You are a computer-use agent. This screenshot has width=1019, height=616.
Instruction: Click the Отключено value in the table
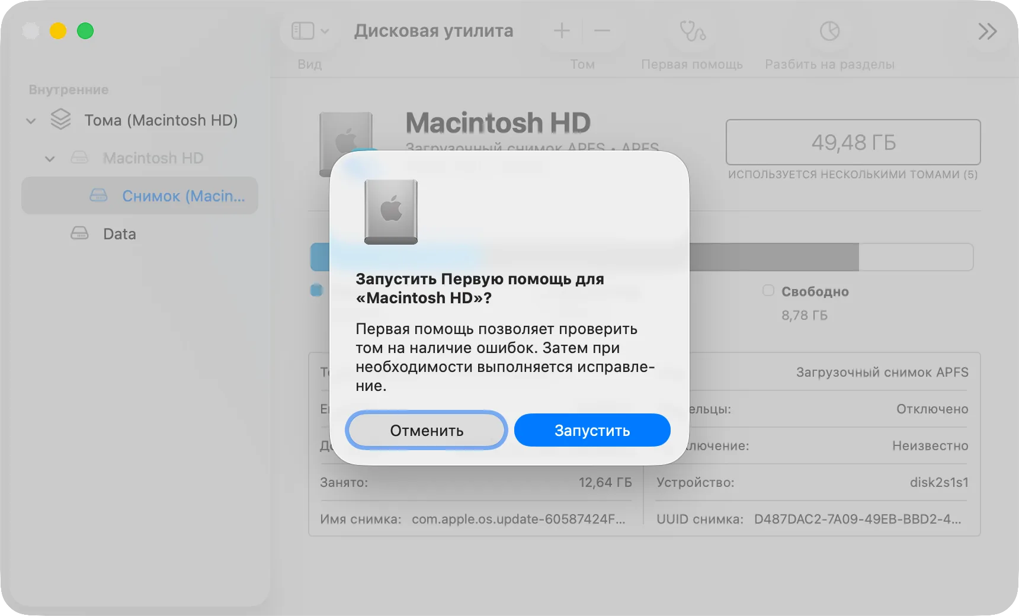(x=932, y=409)
